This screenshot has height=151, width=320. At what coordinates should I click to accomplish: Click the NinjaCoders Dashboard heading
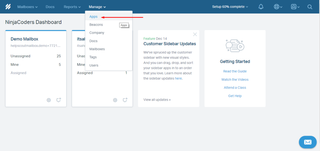33,22
